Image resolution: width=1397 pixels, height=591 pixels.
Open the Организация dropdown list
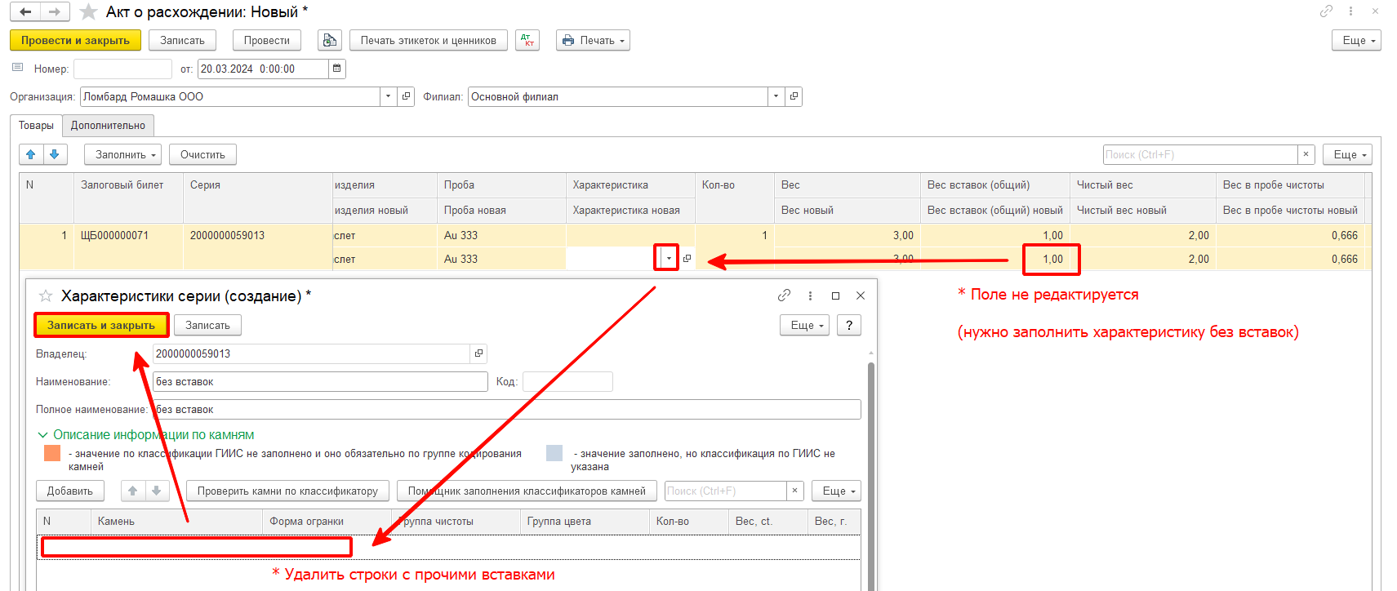point(388,96)
